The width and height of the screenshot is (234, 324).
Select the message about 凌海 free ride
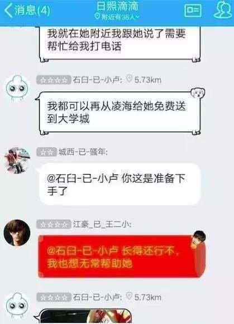(120, 113)
